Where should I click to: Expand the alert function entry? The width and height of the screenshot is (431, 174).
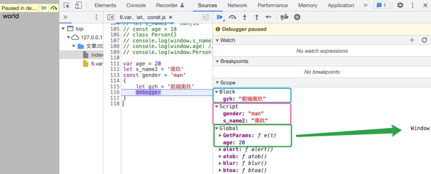pyautogui.click(x=220, y=149)
